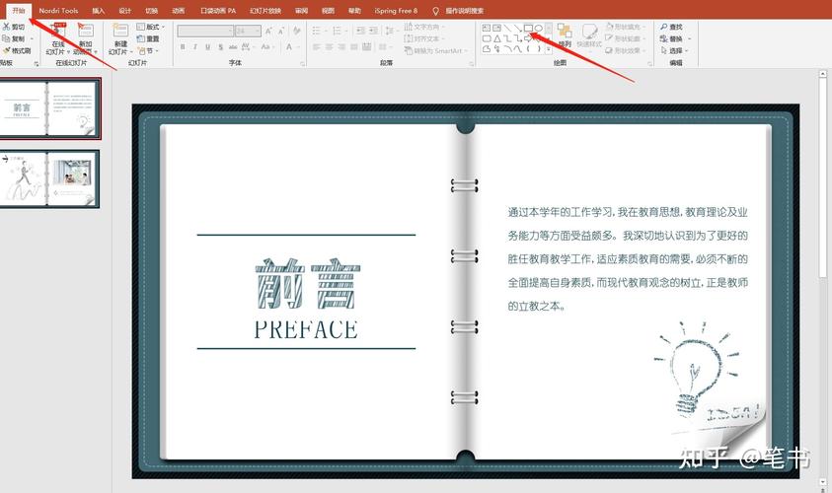Open the text direction (文字方向) dropdown
The image size is (832, 493).
(x=424, y=27)
